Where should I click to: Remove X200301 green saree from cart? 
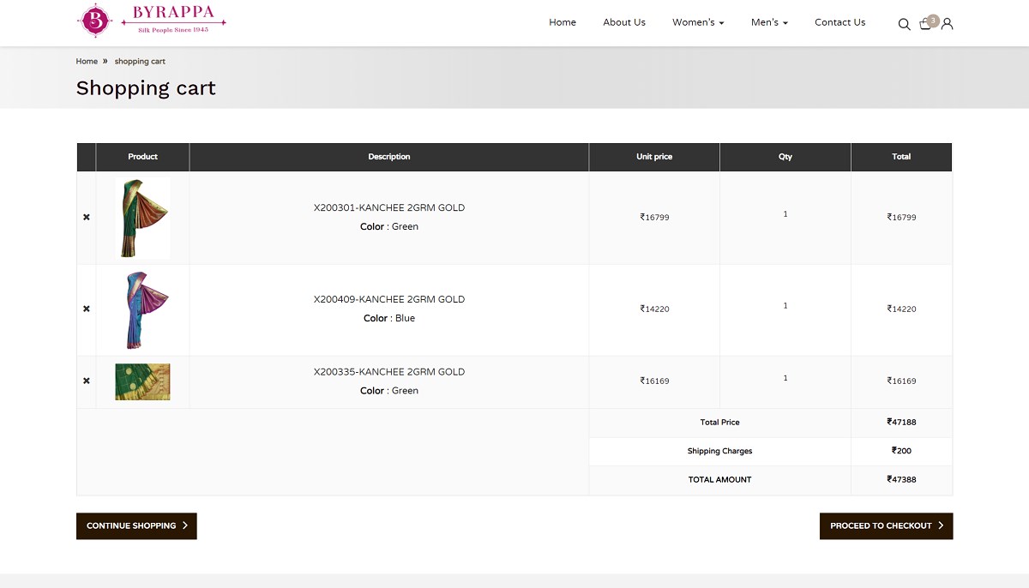[x=87, y=218]
